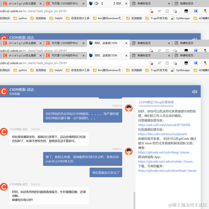Open 在线实用小工具 bookmark folder in the lowest bookmarks bar
The height and width of the screenshot is (209, 209).
pos(78,70)
